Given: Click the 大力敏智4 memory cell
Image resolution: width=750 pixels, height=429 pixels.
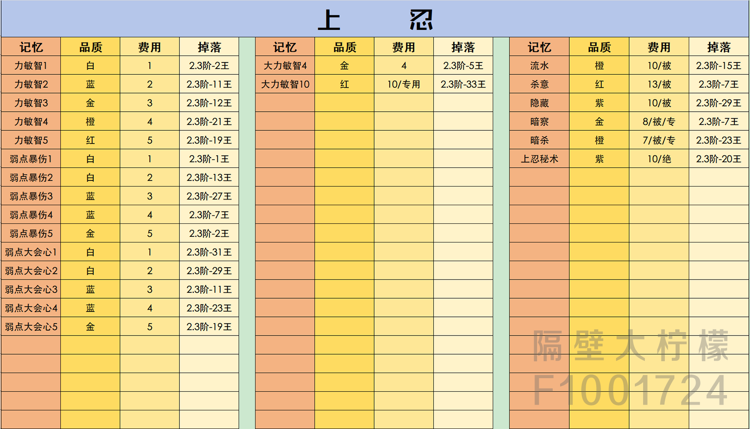Looking at the screenshot, I should pyautogui.click(x=285, y=66).
